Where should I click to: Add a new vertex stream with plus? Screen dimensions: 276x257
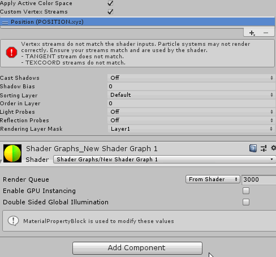(x=252, y=33)
